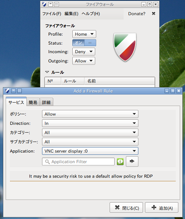This screenshot has height=219, width=185.
Task: Click the shade button in the Add a Firewall Rule title bar
Action: (14, 91)
